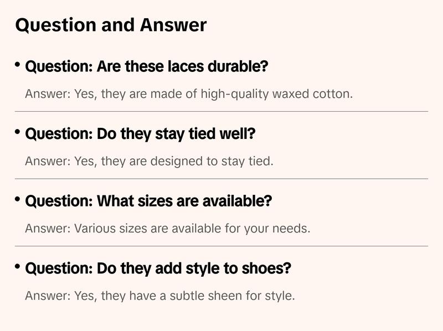Click the divider below the stay tied answer
Screen dimensions: 443x331
[x=221, y=179]
